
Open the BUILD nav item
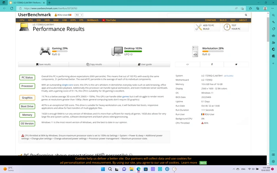tap(223, 20)
